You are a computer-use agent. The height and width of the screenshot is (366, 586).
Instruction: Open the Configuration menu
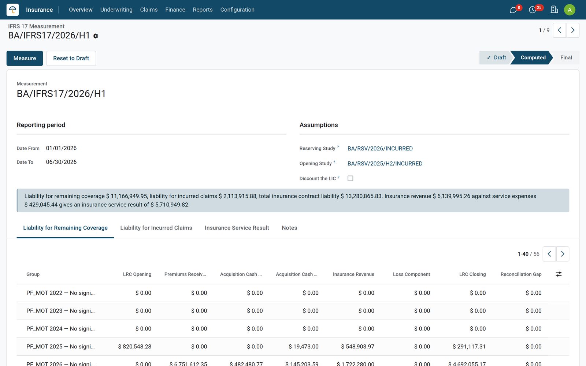237,10
